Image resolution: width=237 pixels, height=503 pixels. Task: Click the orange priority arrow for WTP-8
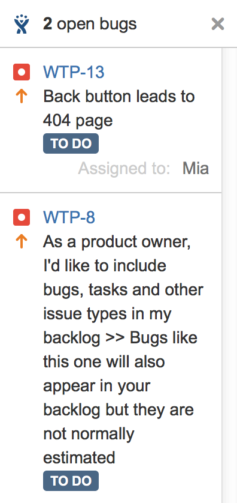click(x=22, y=241)
